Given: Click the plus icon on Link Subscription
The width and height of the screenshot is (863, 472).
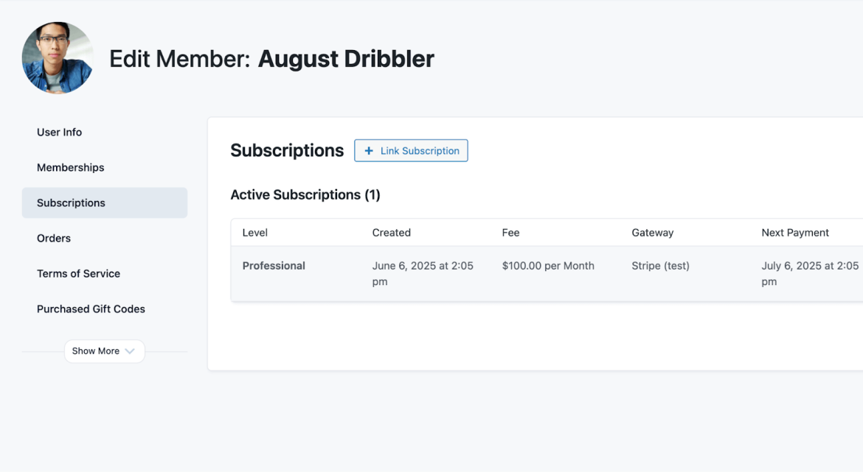Looking at the screenshot, I should tap(369, 150).
